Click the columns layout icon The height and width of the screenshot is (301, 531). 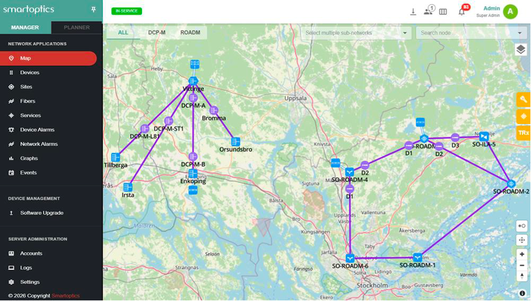point(443,12)
